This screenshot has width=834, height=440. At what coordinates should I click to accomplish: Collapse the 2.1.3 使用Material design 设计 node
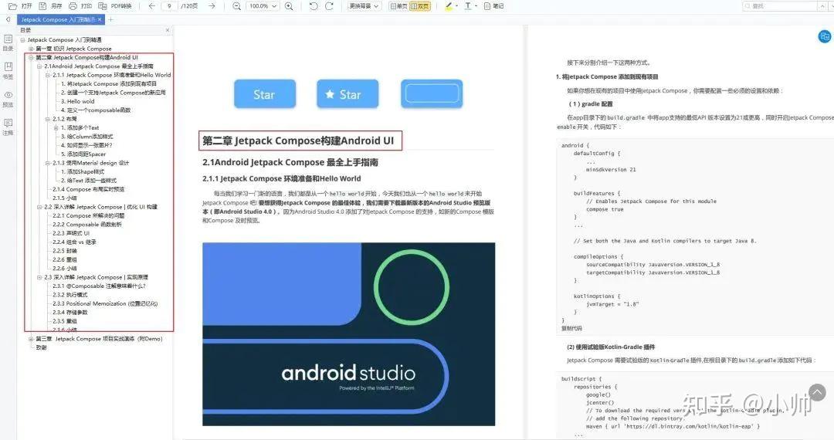48,163
